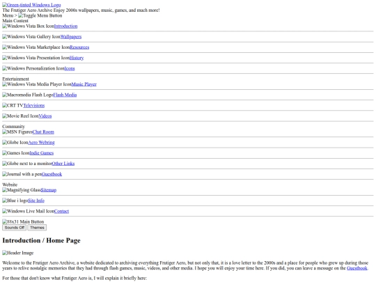Click the Windows Vista Marketplace Icon image
The width and height of the screenshot is (376, 282).
pyautogui.click(x=36, y=47)
